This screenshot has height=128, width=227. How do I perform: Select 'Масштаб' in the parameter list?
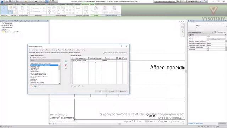coord(33,81)
